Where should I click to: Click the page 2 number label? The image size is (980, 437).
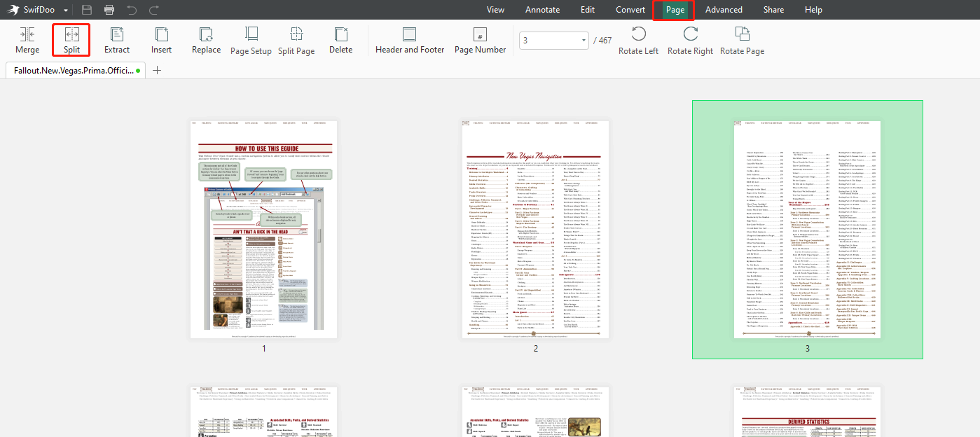point(536,348)
